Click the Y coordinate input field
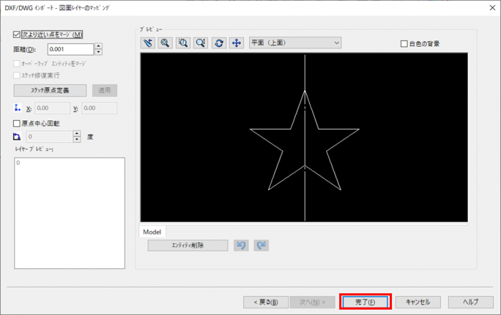 pos(100,108)
